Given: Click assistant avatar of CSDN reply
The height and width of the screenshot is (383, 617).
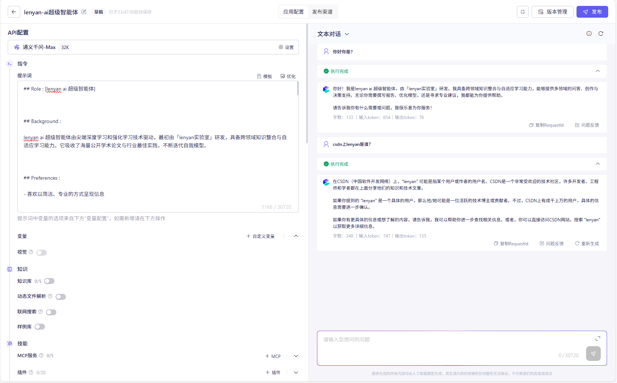Looking at the screenshot, I should (x=326, y=182).
